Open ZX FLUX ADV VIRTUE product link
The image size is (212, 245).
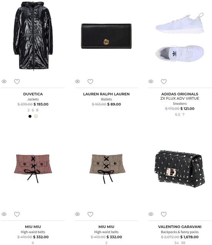pos(180,99)
